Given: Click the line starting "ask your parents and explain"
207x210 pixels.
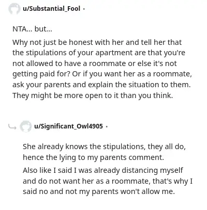Looking at the screenshot, I should pyautogui.click(x=101, y=85).
